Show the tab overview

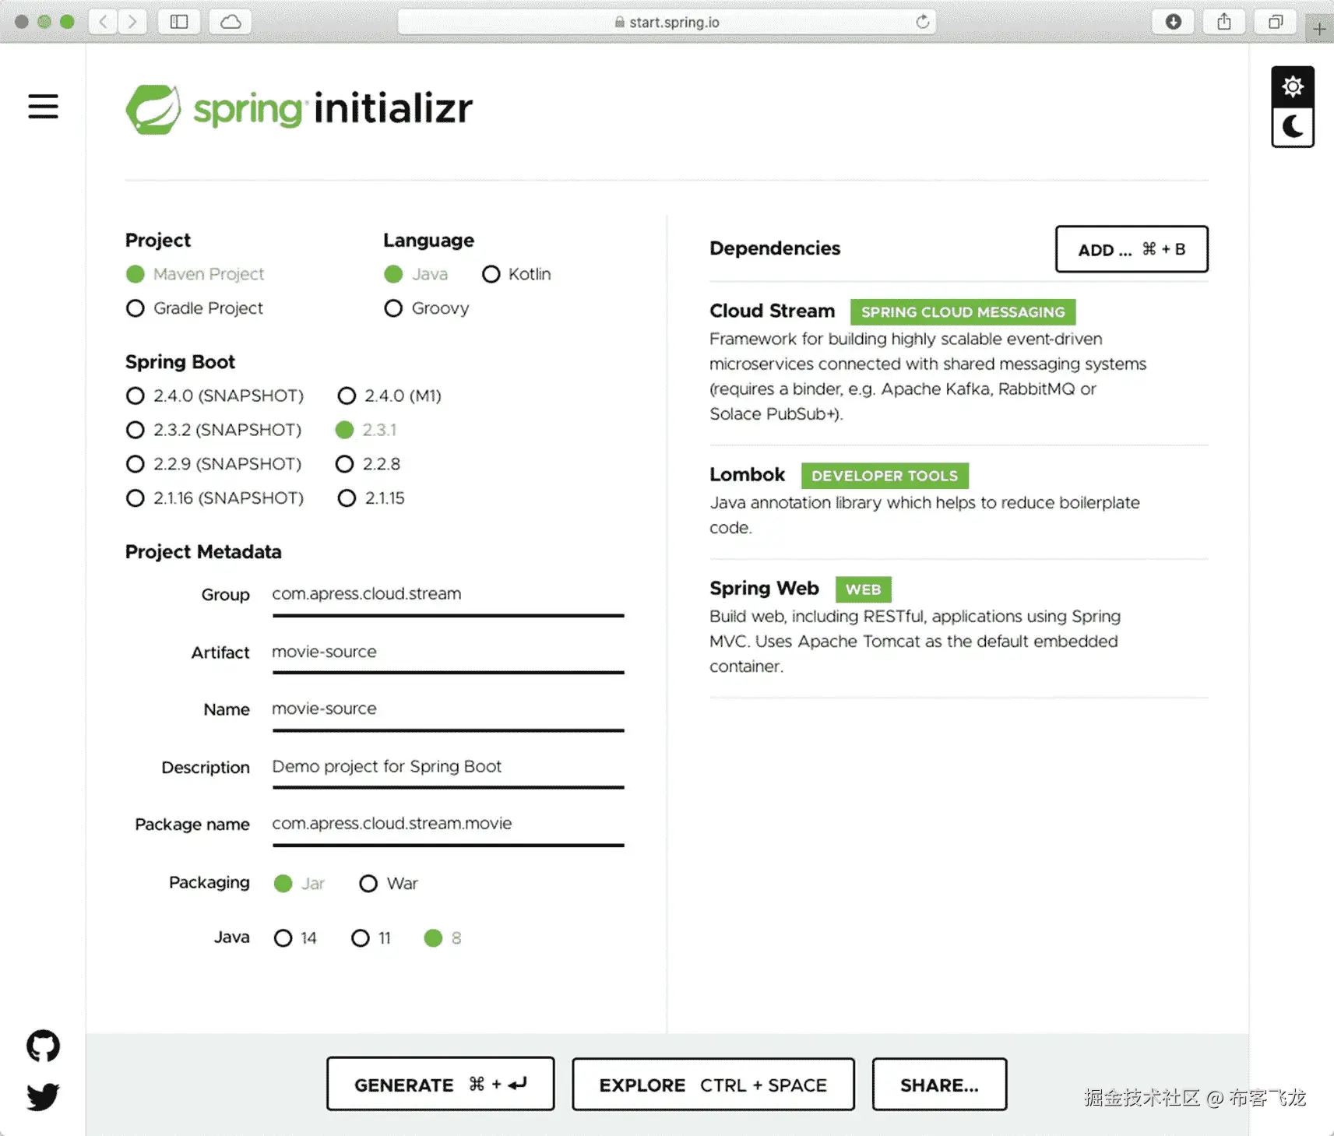tap(1276, 22)
